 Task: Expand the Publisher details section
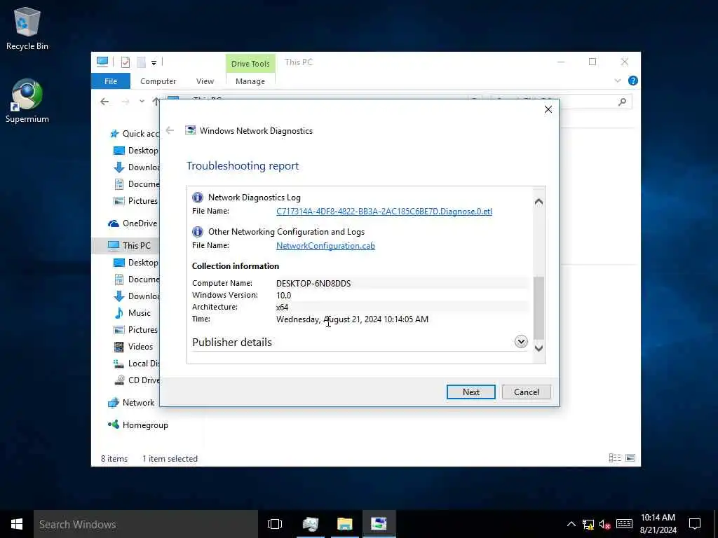click(x=521, y=342)
